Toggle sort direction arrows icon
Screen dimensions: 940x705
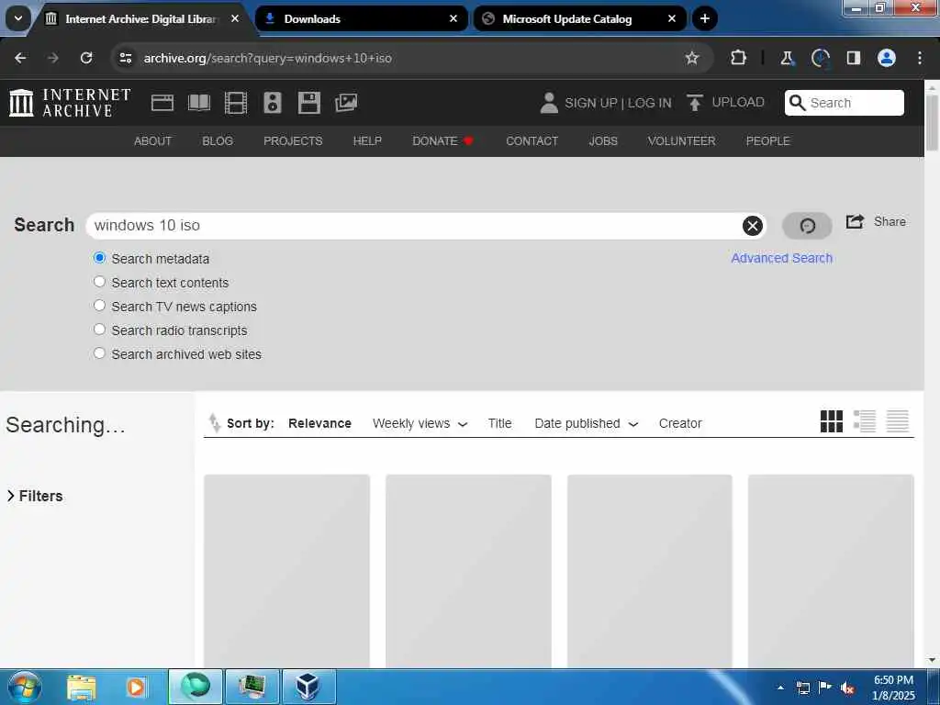tap(214, 422)
